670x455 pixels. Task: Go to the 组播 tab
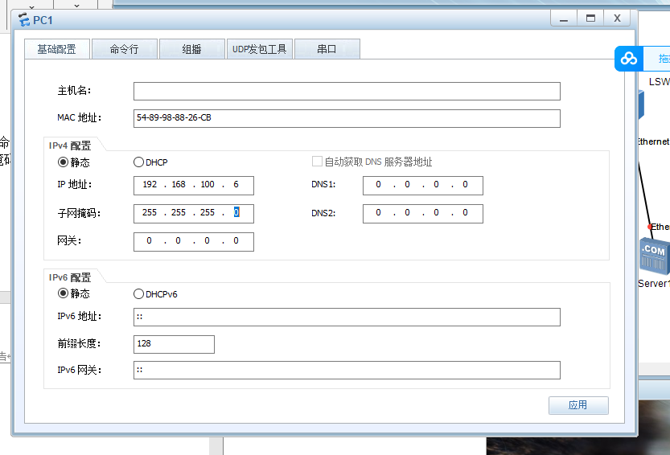[191, 49]
